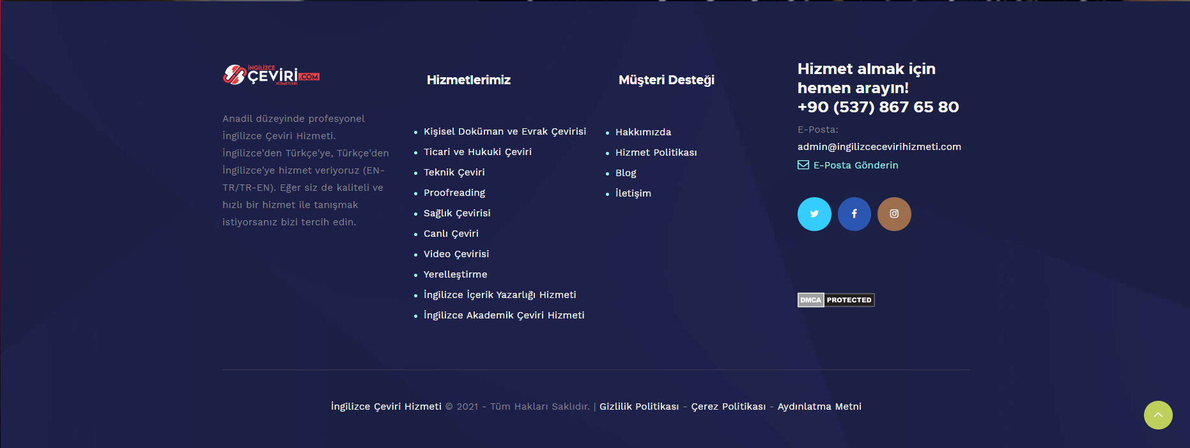Click the Müşteri Desteği heading
The height and width of the screenshot is (448, 1190).
[x=667, y=80]
